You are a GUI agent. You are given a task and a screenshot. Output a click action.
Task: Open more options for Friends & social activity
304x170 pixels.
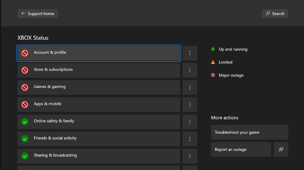pos(190,139)
